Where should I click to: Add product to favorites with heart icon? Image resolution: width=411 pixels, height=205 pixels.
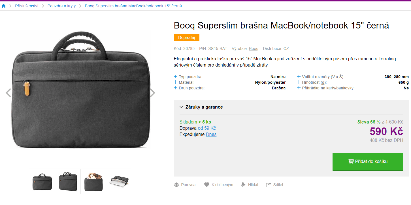click(207, 185)
